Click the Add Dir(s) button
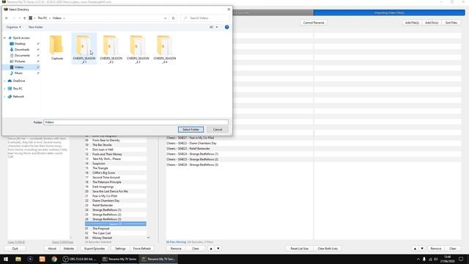The height and width of the screenshot is (264, 469). point(432,23)
